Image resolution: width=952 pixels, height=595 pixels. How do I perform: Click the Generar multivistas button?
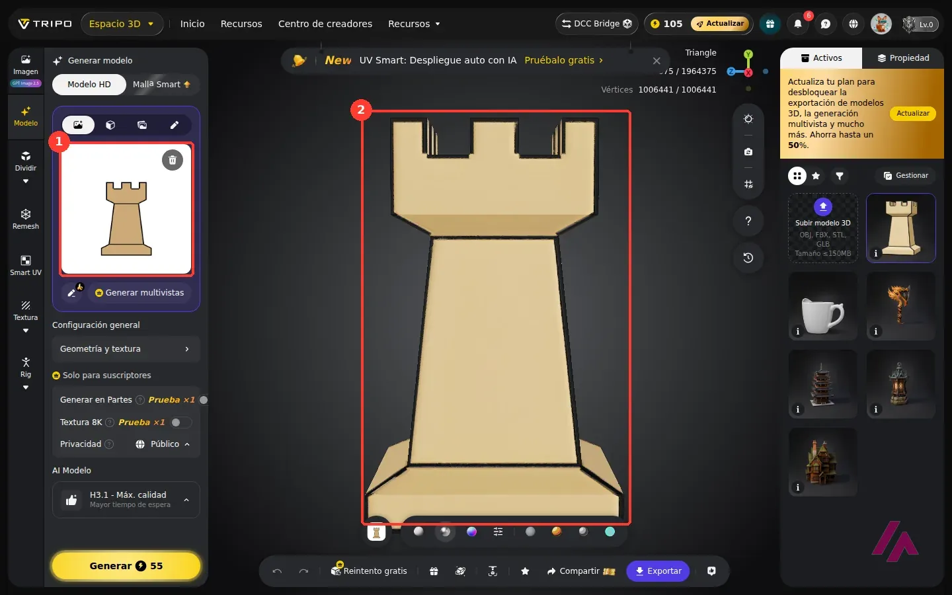(139, 293)
